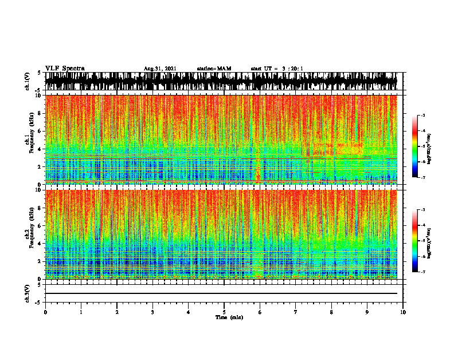Click the "-3" label on the ch.2 color scale

coord(423,210)
